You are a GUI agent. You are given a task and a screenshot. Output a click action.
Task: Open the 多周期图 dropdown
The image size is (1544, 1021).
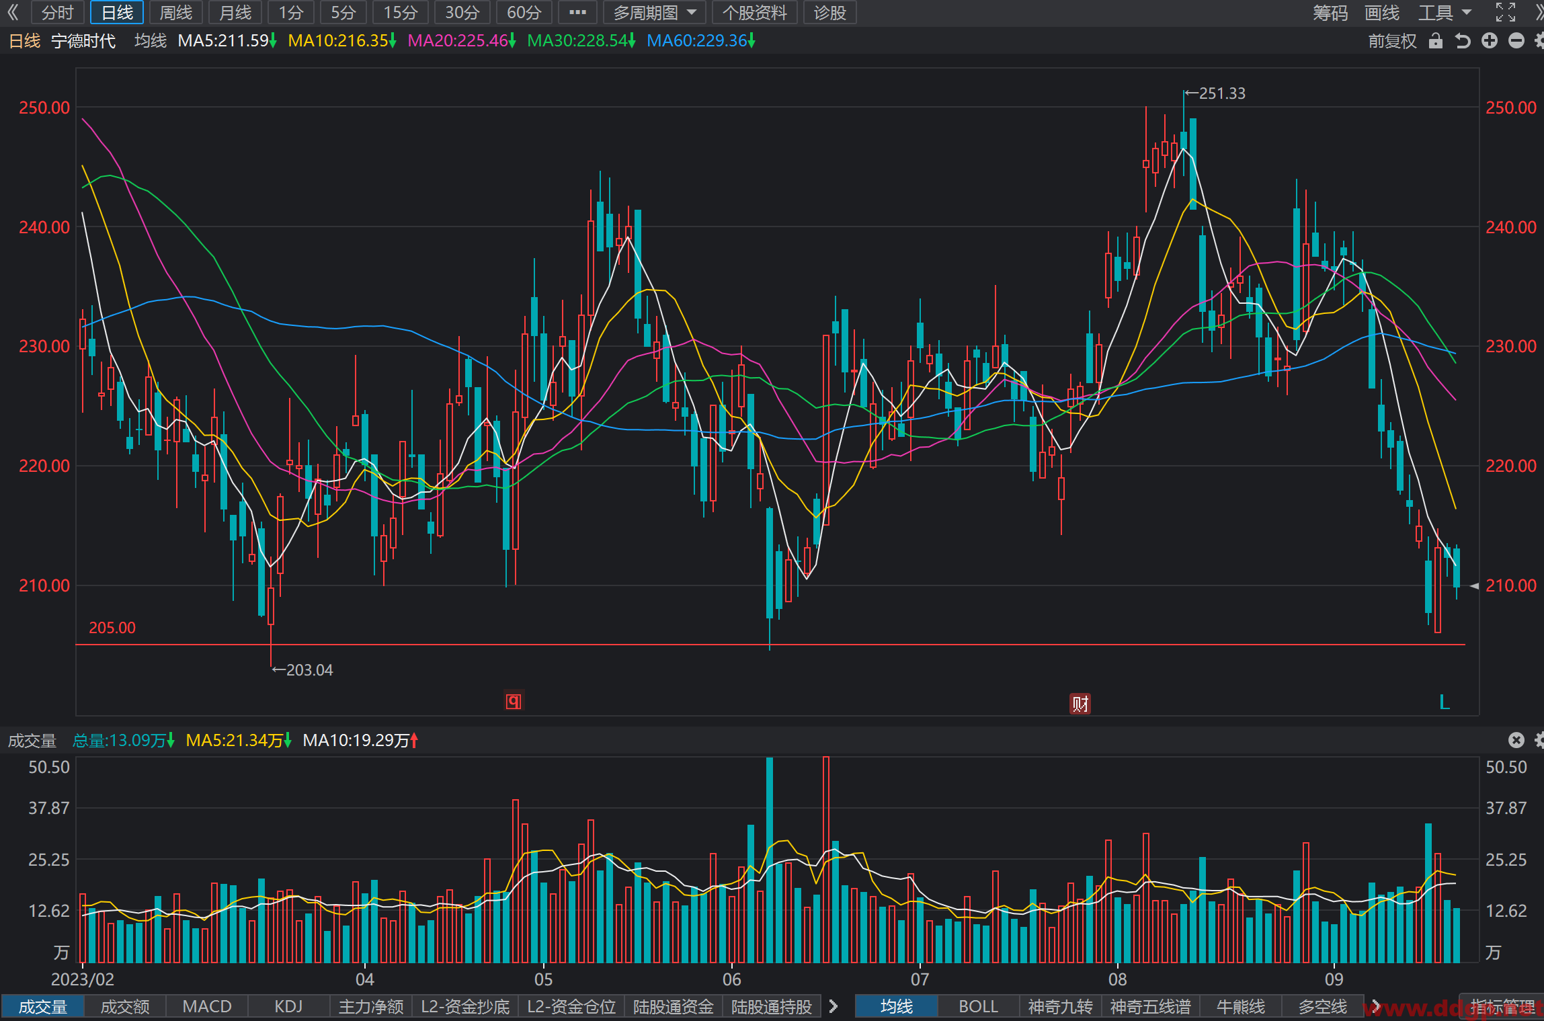pos(655,12)
